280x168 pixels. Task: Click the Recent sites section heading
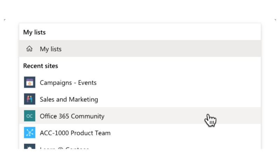41,66
